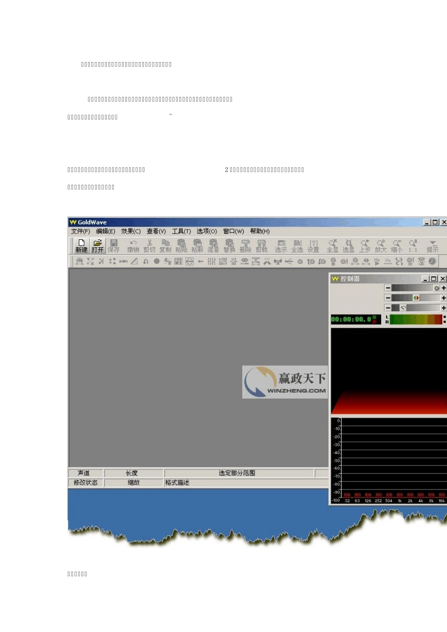Open the 查看(V) menu
This screenshot has width=447, height=632.
point(156,231)
